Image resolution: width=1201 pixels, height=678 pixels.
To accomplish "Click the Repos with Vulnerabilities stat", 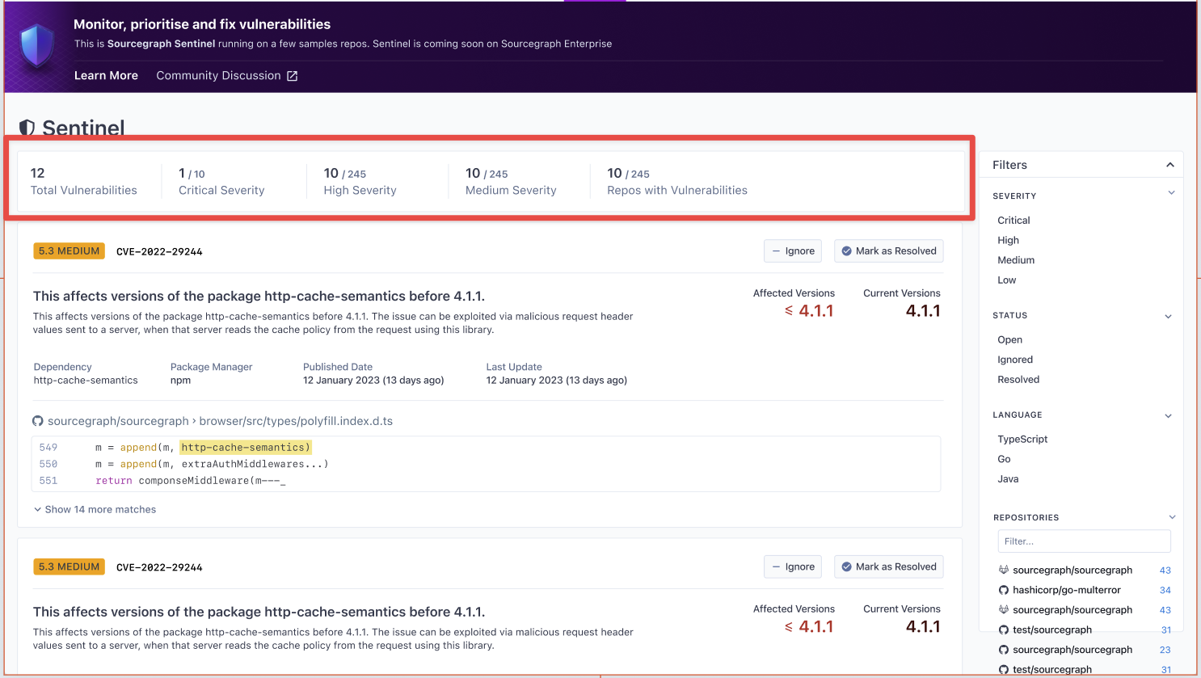I will pos(677,182).
